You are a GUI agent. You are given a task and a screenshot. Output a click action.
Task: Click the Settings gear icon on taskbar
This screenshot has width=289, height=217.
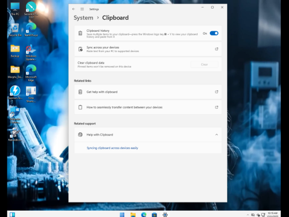point(165,215)
